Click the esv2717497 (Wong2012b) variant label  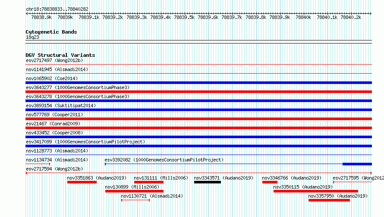(x=54, y=60)
